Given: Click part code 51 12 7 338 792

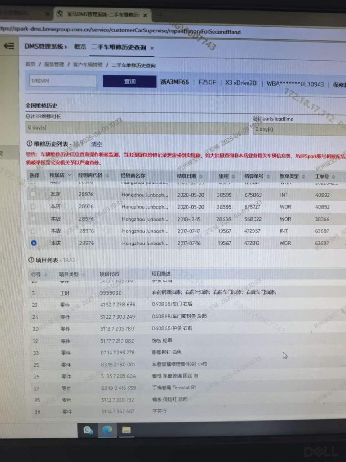Looking at the screenshot, I should (117, 400).
